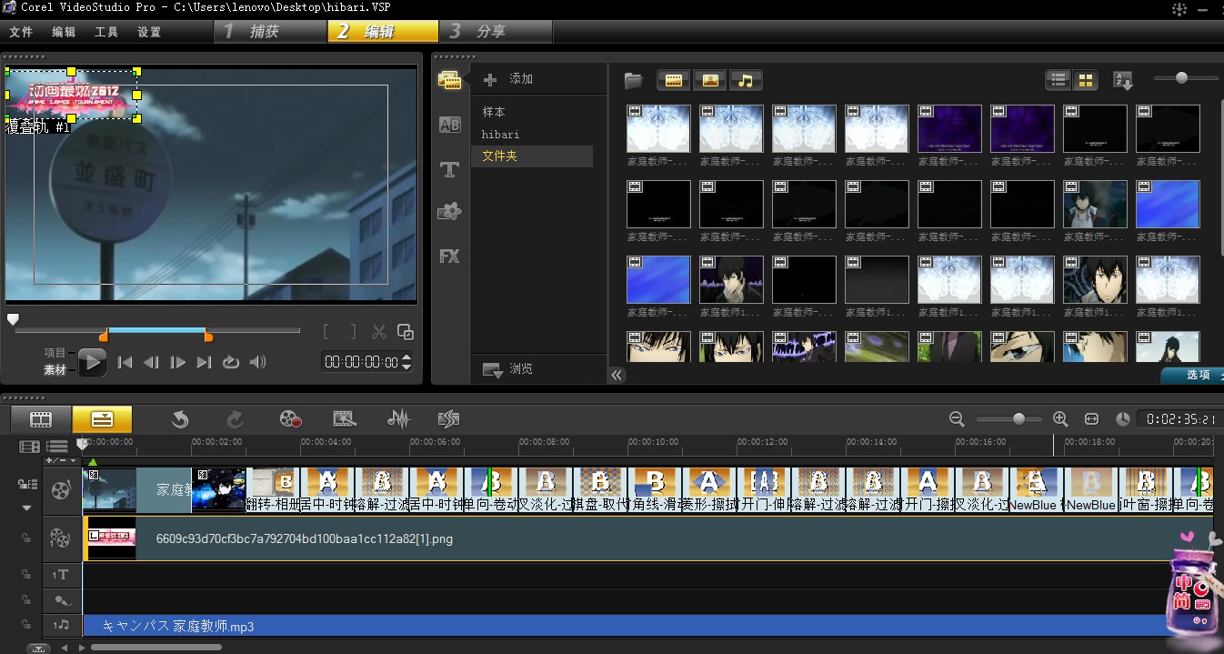Open the FX filter library
Viewport: 1224px width, 654px height.
click(449, 256)
